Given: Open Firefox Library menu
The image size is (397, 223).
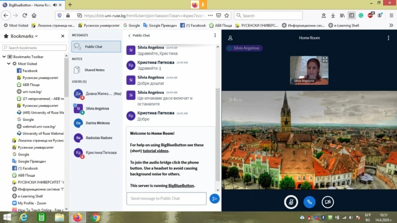Looking at the screenshot, I should coord(342,15).
